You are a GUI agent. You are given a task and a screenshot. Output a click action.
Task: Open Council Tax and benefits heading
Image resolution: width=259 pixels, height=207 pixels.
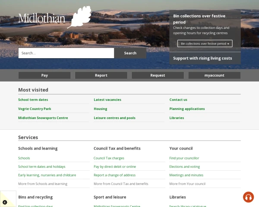[117, 148]
